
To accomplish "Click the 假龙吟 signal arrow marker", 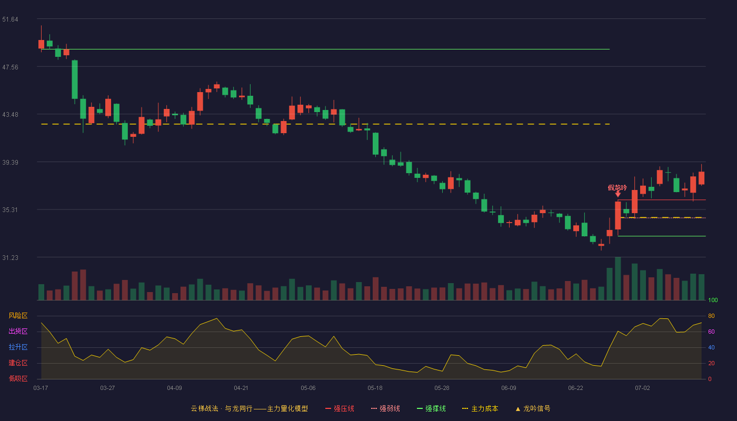I will [618, 194].
